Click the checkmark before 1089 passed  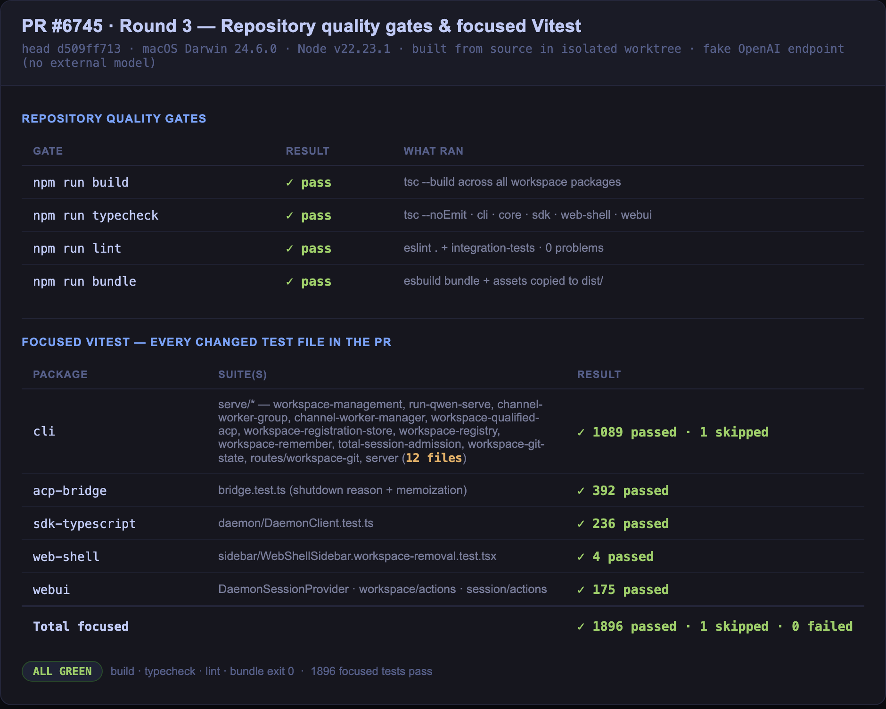click(581, 432)
